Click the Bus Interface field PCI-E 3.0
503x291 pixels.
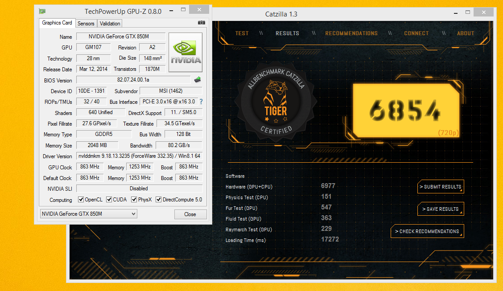pos(169,102)
